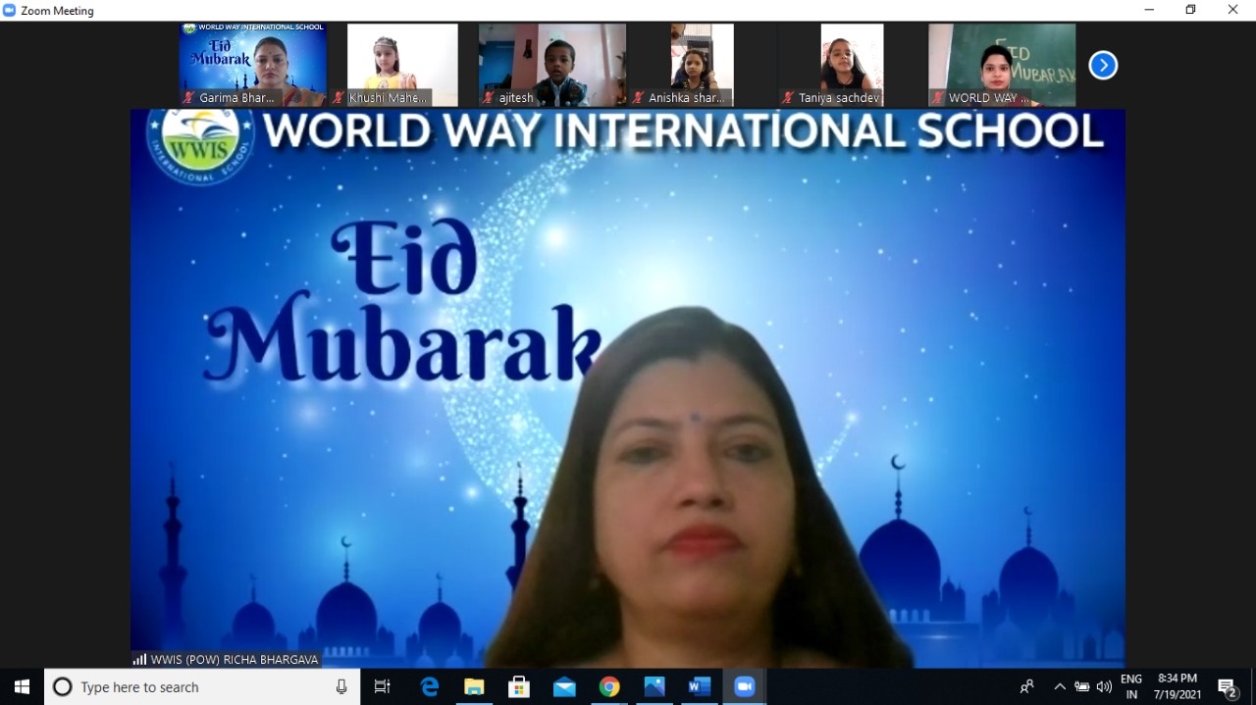The height and width of the screenshot is (705, 1256).
Task: Open Microsoft Edge from taskbar
Action: click(x=430, y=687)
